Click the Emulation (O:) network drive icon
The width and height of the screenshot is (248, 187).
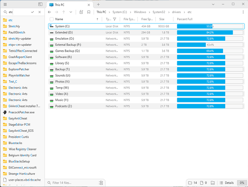point(52,39)
